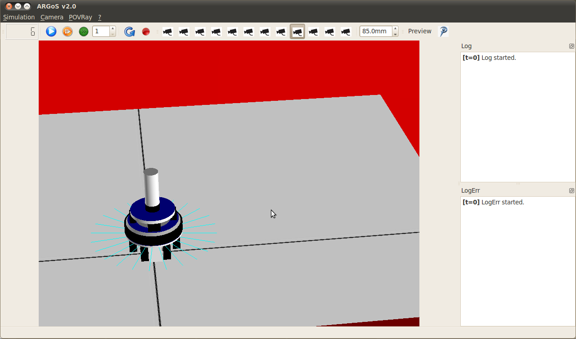
Task: Select the second camera view icon
Action: pos(184,32)
